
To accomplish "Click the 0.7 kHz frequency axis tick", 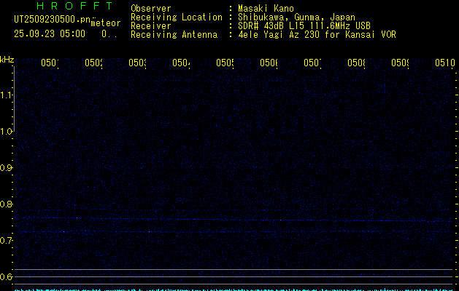I will point(7,241).
